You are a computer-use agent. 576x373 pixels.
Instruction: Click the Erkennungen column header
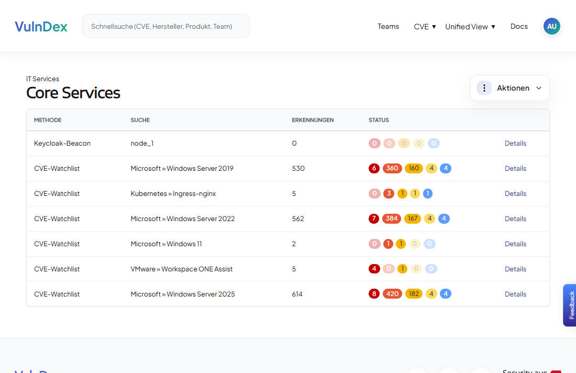[x=313, y=120]
